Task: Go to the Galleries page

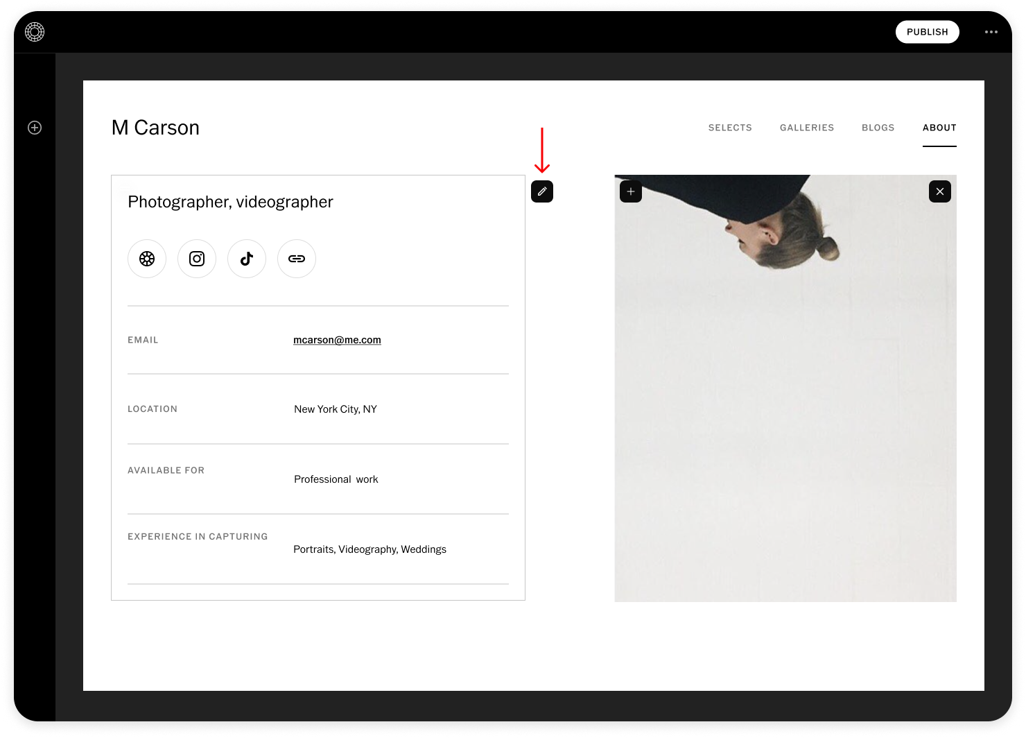Action: [x=807, y=128]
